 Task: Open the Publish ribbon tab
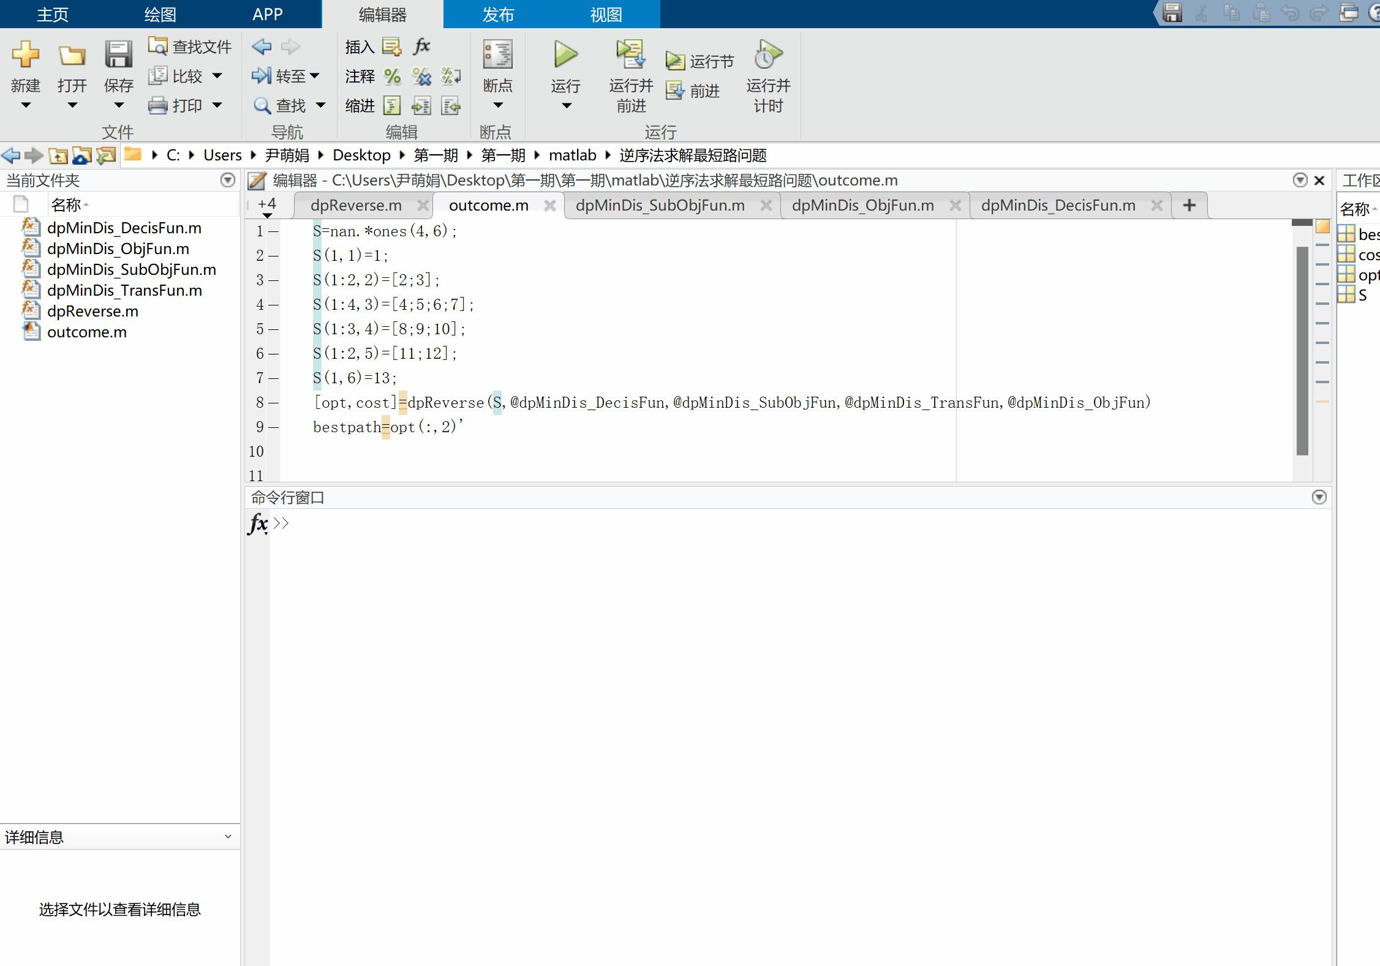pos(497,14)
